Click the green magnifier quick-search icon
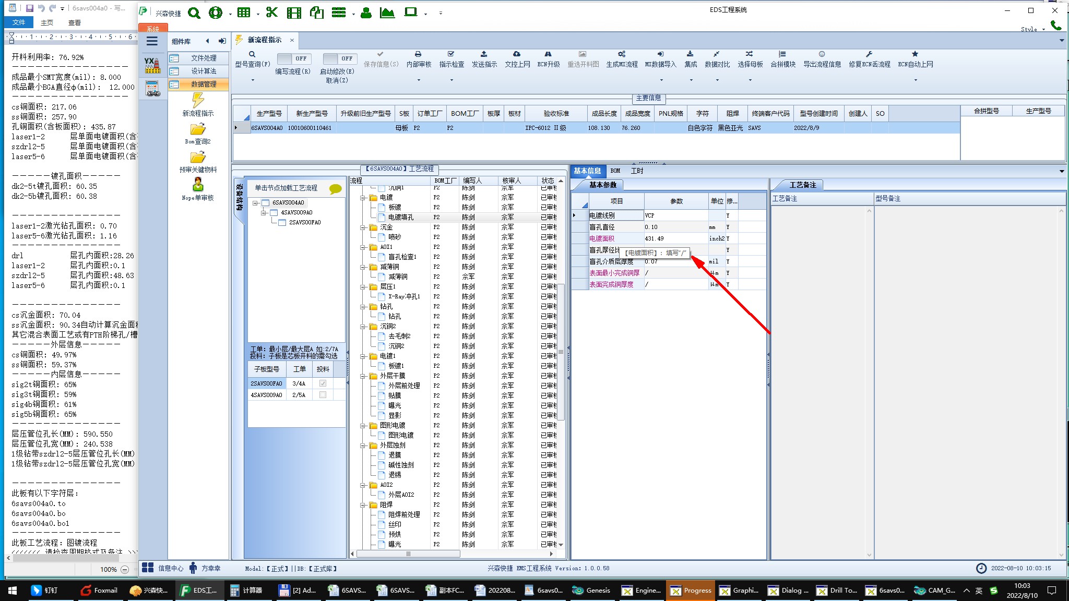 (194, 13)
